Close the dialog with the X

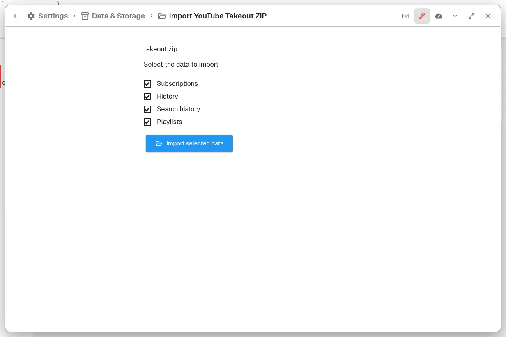click(x=488, y=16)
